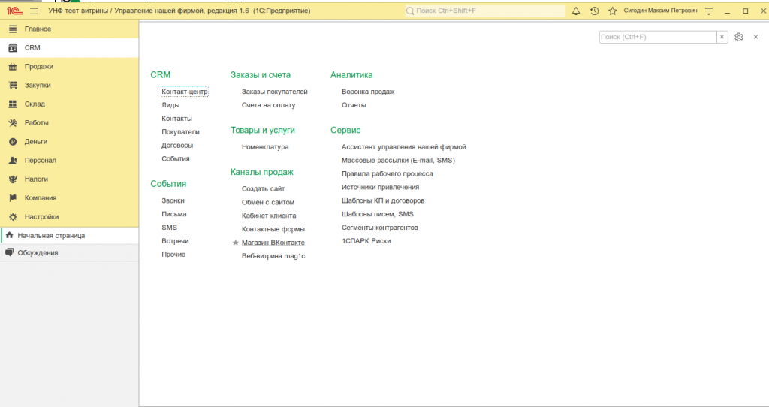This screenshot has height=407, width=769.
Task: Open Сегменты контрагентов link
Action: coord(379,228)
